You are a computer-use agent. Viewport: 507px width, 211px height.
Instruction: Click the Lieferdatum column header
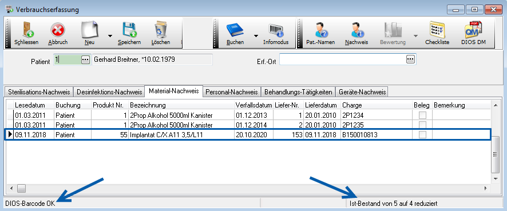pos(322,105)
